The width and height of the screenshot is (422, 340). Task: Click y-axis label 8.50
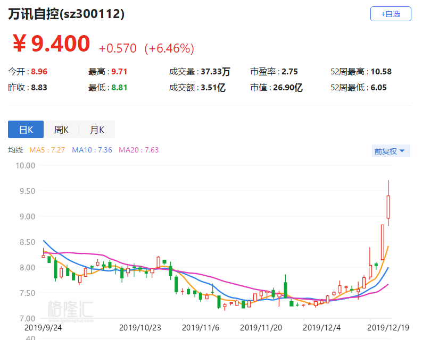click(27, 242)
